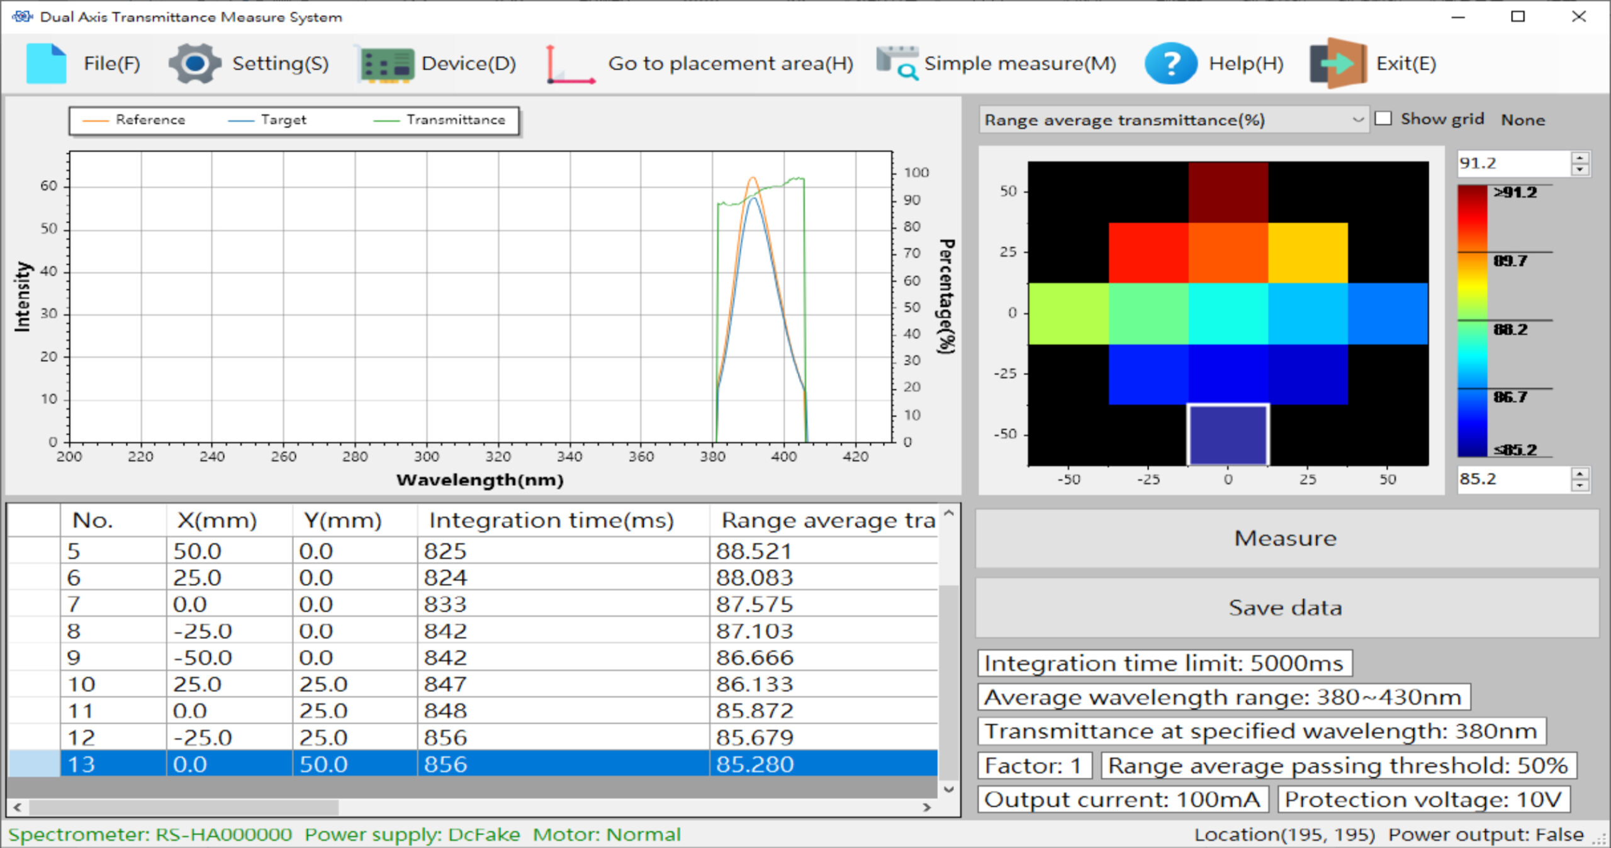Click the app logo in title bar
Screen dimensions: 1611x848
point(22,17)
